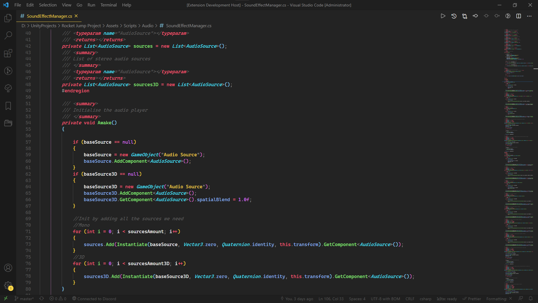
Task: Click the Prettier status bar item
Action: pyautogui.click(x=472, y=299)
